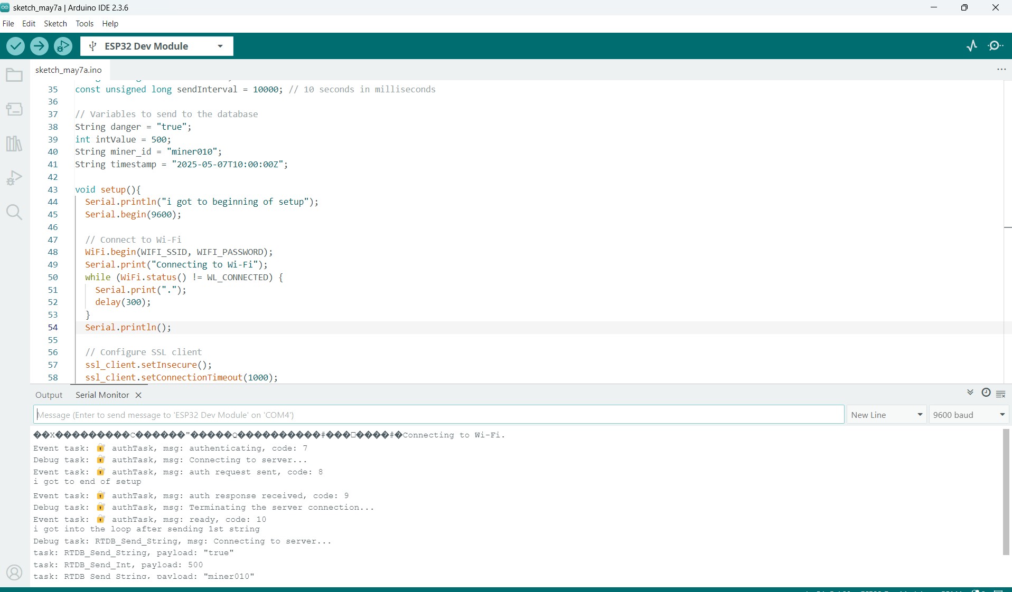Click the 'auth request sent, code: 8' output line
The width and height of the screenshot is (1012, 592).
point(178,472)
